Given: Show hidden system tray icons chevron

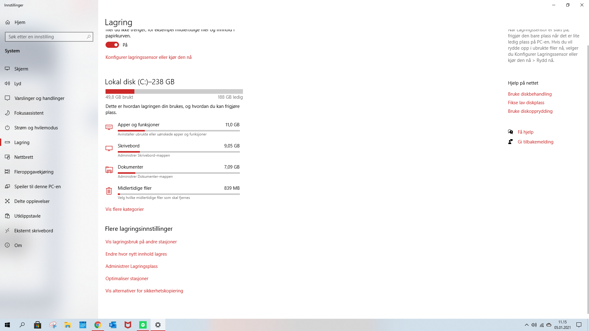Looking at the screenshot, I should click(526, 325).
